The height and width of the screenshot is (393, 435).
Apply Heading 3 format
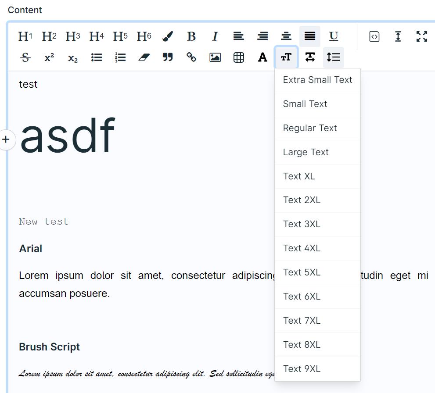coord(73,36)
